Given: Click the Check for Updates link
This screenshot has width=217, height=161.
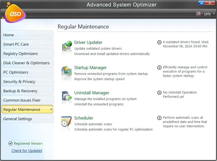Looking at the screenshot, I should pos(27,151).
